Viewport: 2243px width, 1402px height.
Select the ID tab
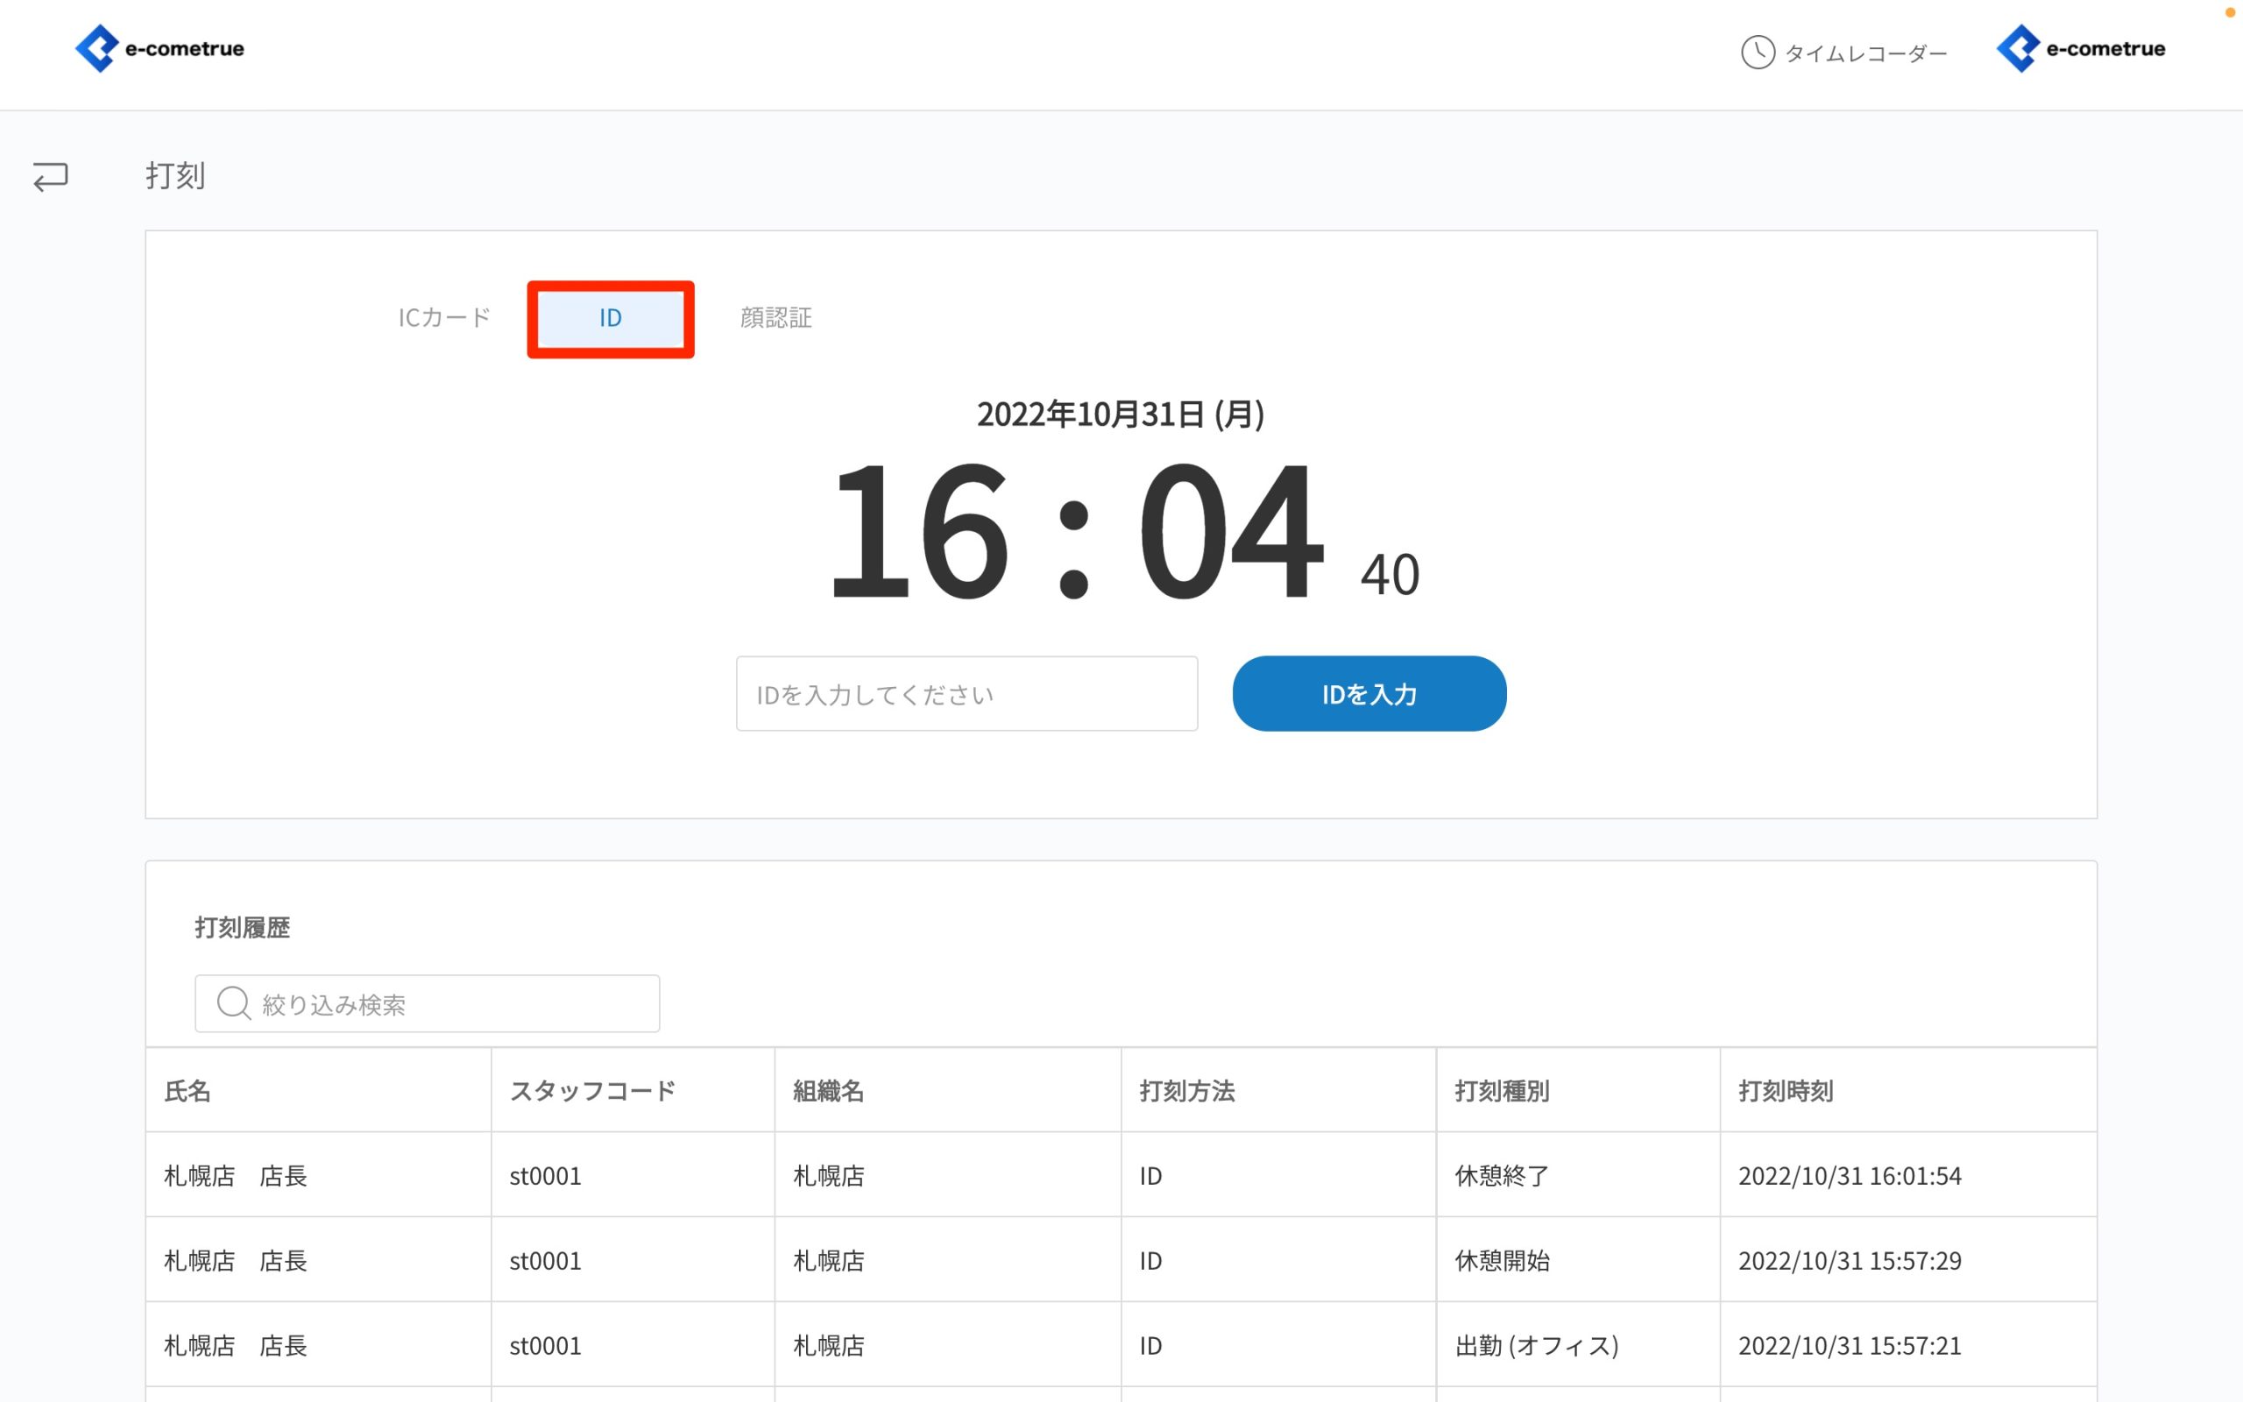(610, 318)
